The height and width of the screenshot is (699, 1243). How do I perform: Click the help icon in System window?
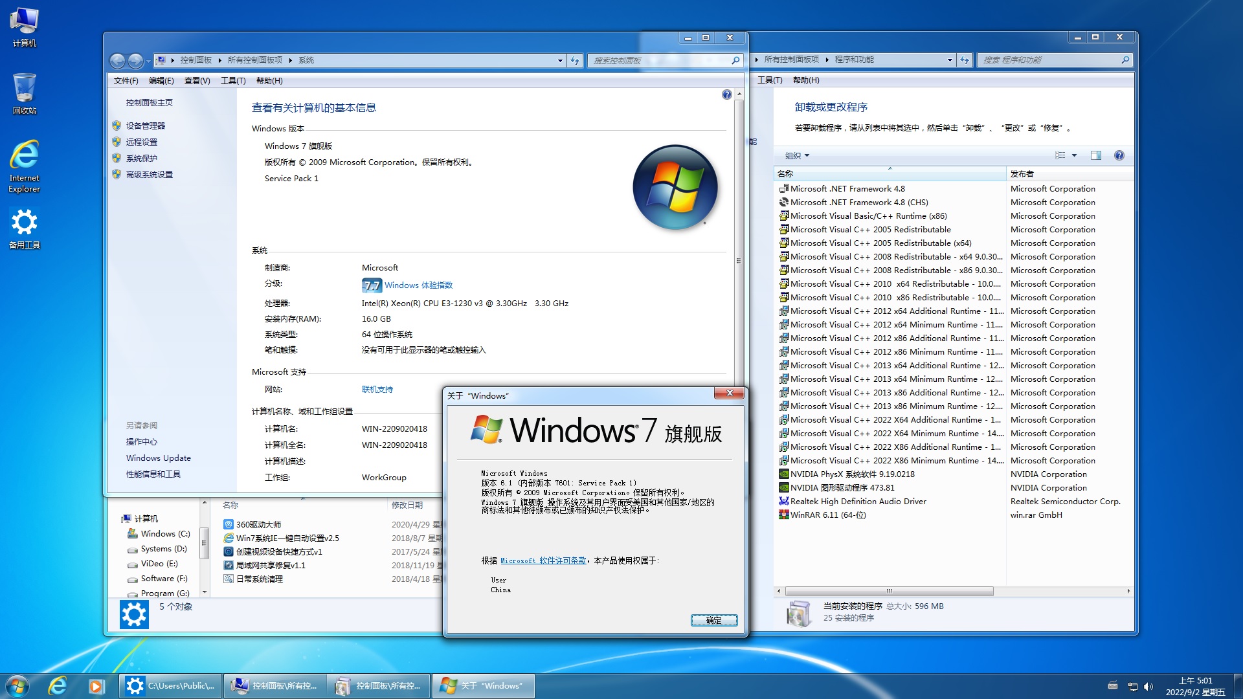pos(726,94)
